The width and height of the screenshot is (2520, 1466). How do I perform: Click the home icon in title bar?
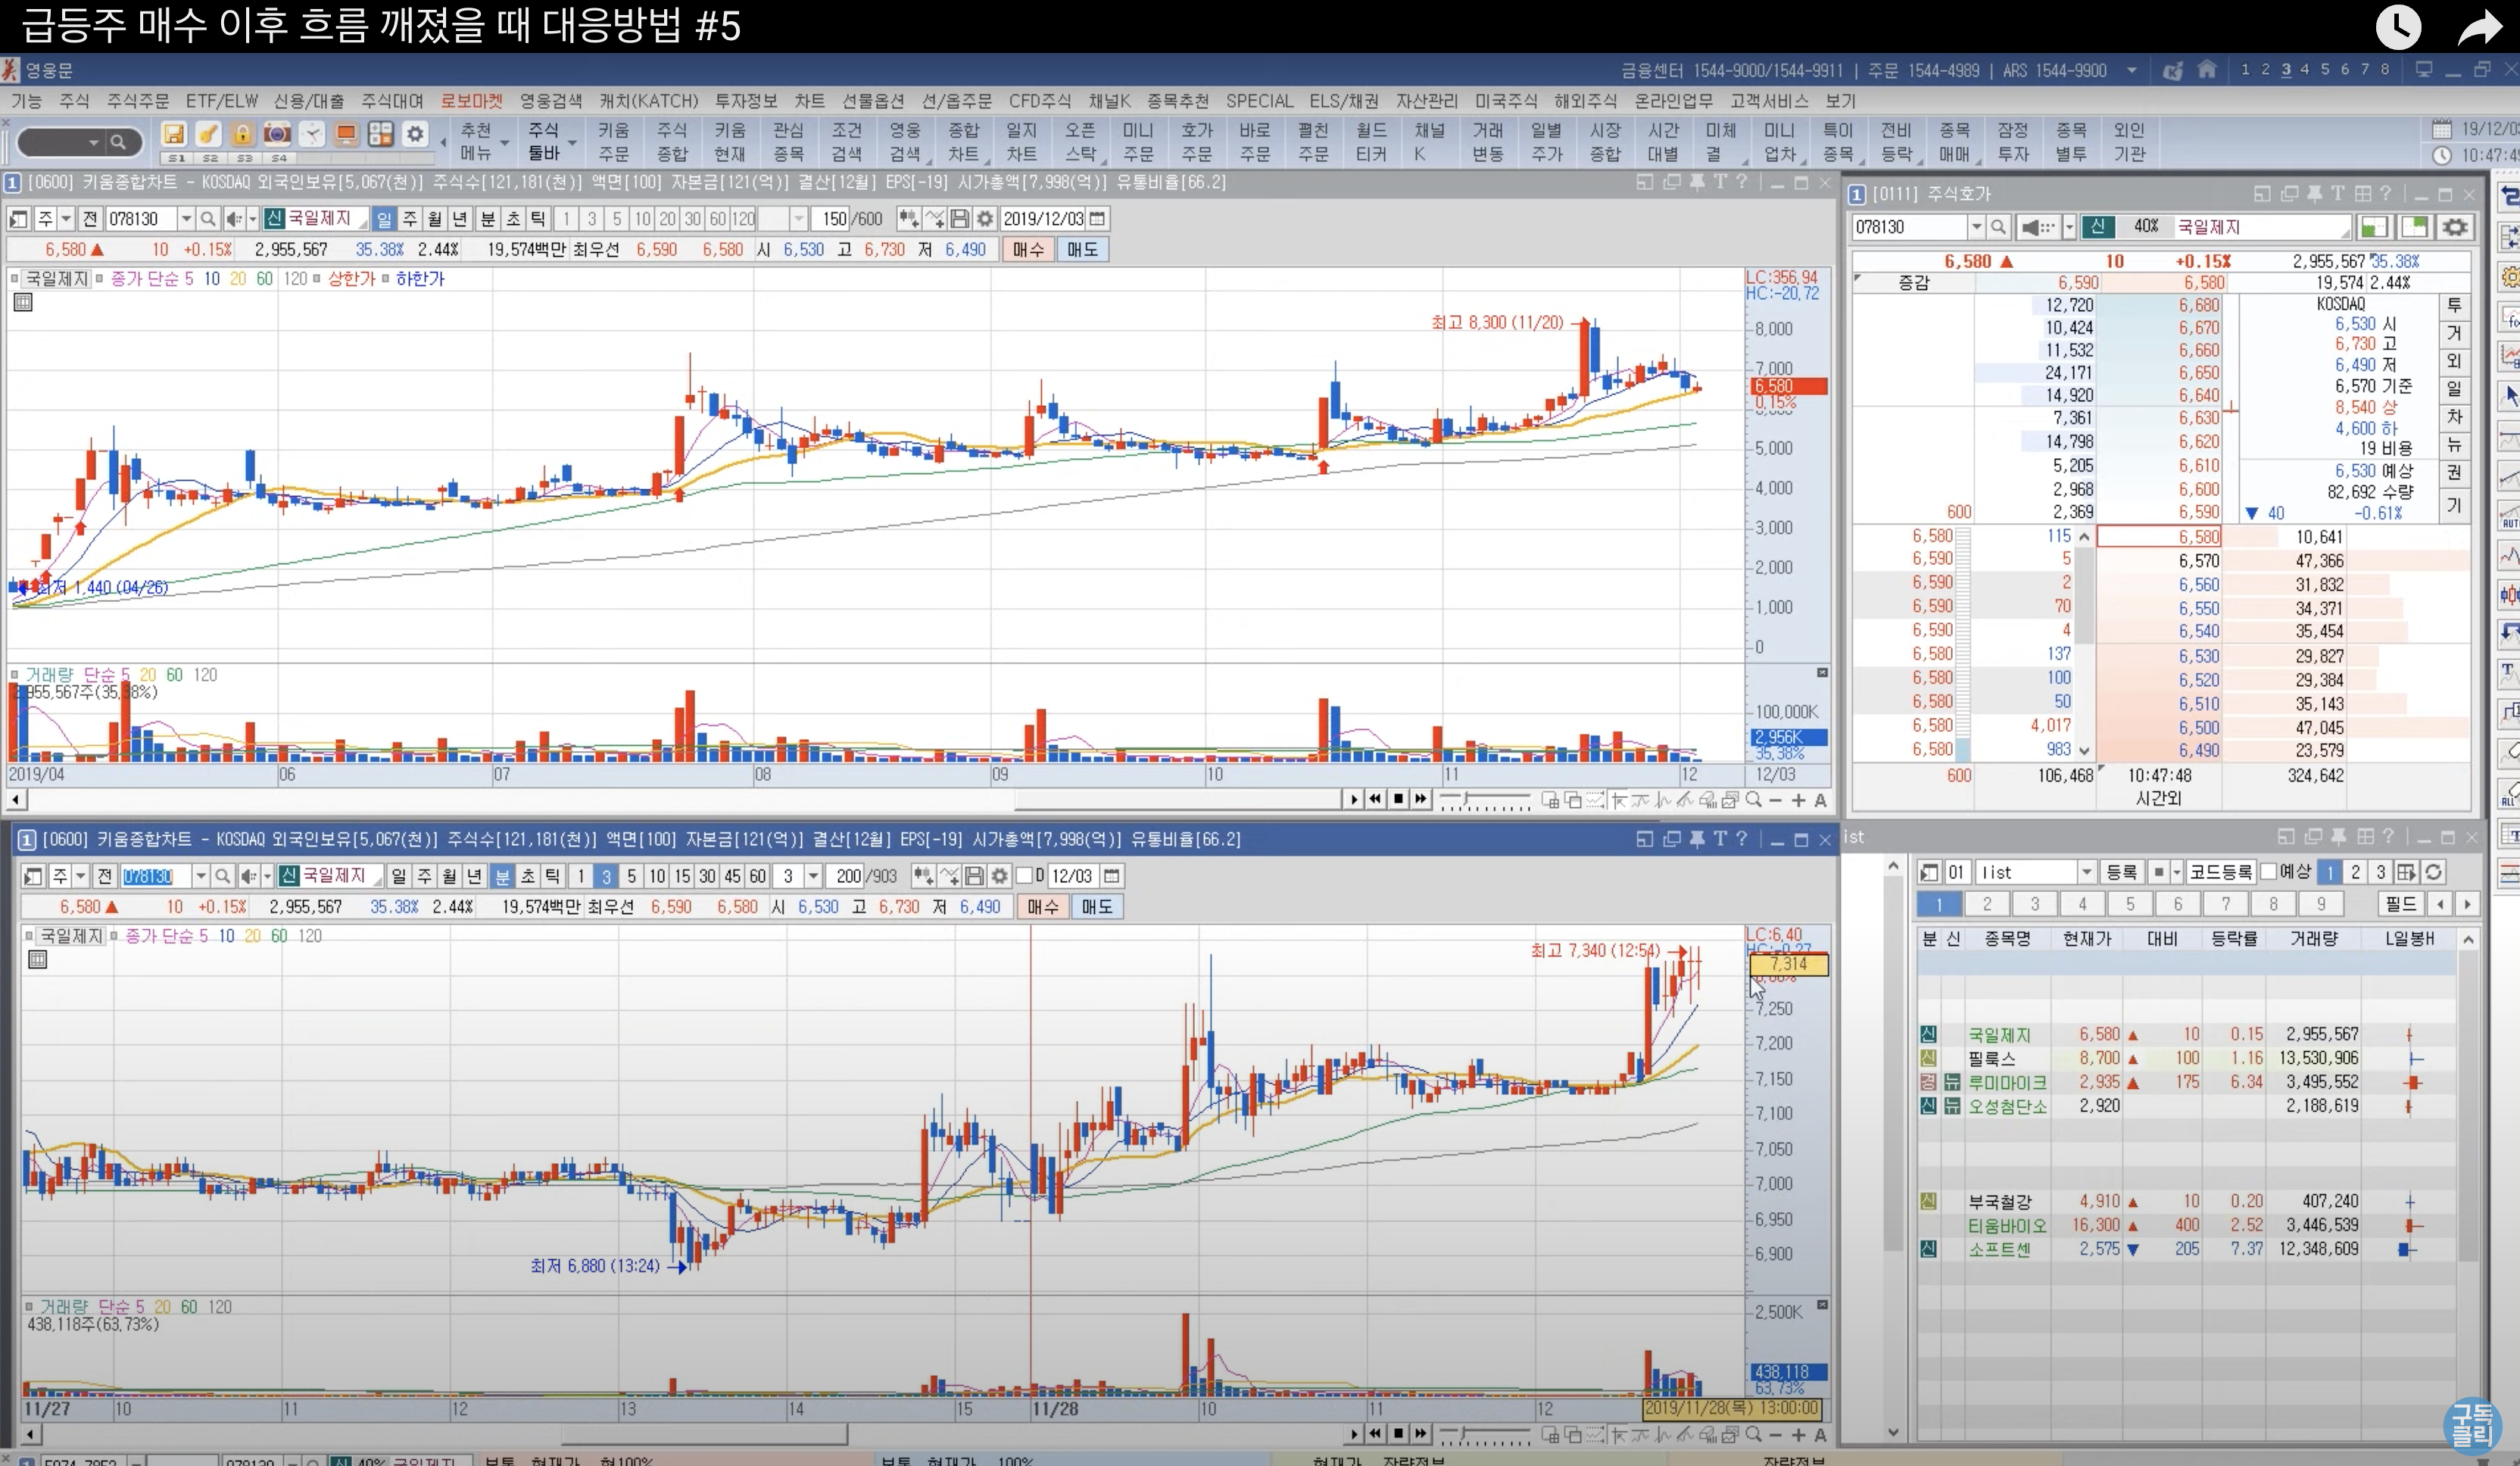pos(2207,70)
